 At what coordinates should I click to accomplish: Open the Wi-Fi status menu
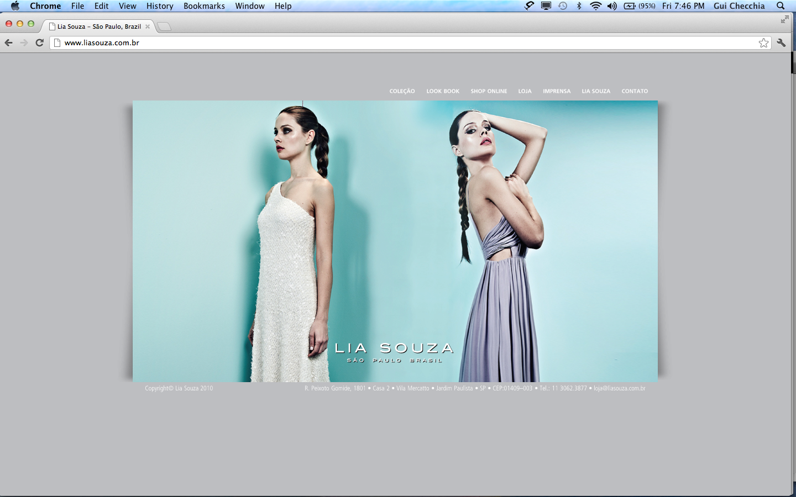click(x=595, y=6)
